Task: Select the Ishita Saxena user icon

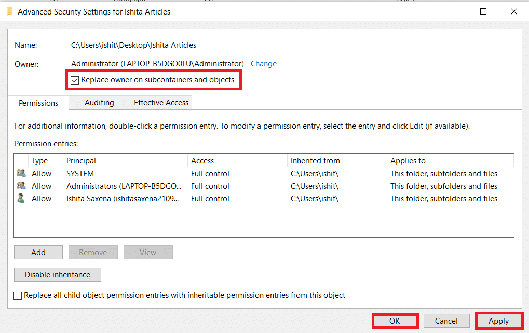Action: tap(21, 198)
